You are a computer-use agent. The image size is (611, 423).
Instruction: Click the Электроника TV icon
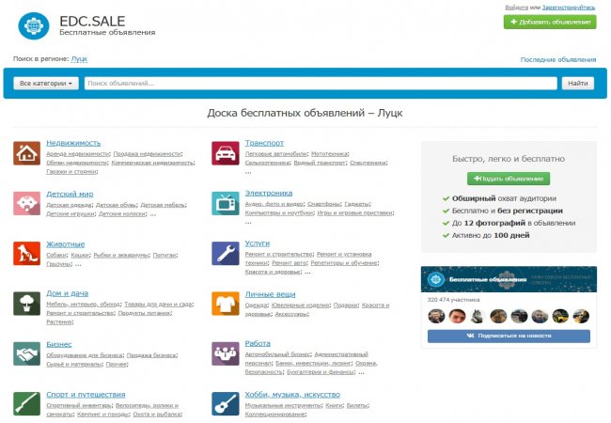tap(225, 202)
